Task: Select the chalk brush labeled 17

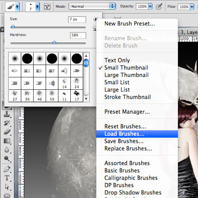Action: coord(77,95)
